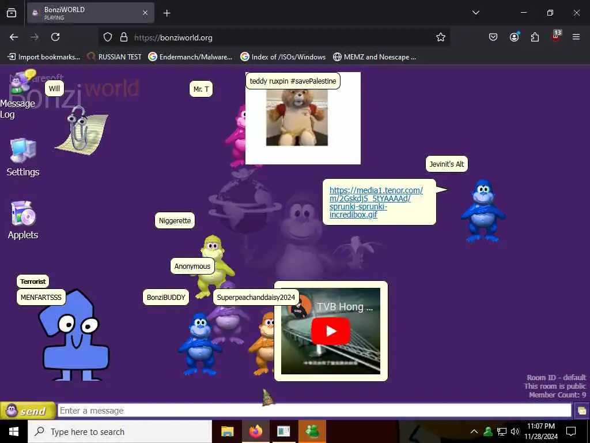This screenshot has width=590, height=443.
Task: Open the Firefox account icon
Action: tap(514, 37)
